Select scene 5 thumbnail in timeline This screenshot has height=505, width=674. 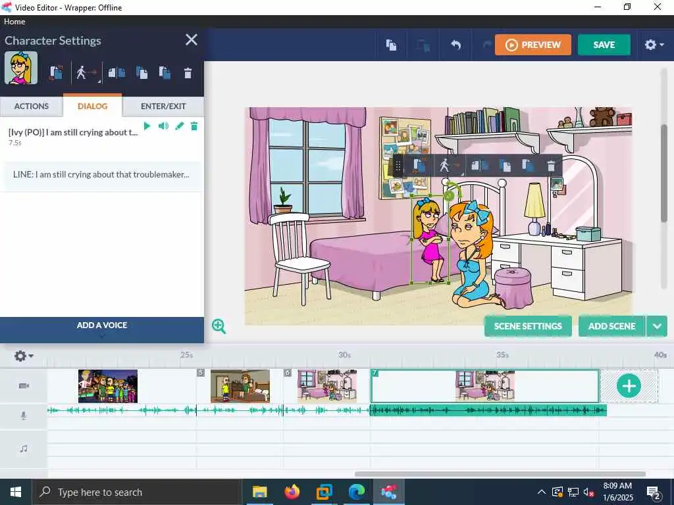pos(240,386)
